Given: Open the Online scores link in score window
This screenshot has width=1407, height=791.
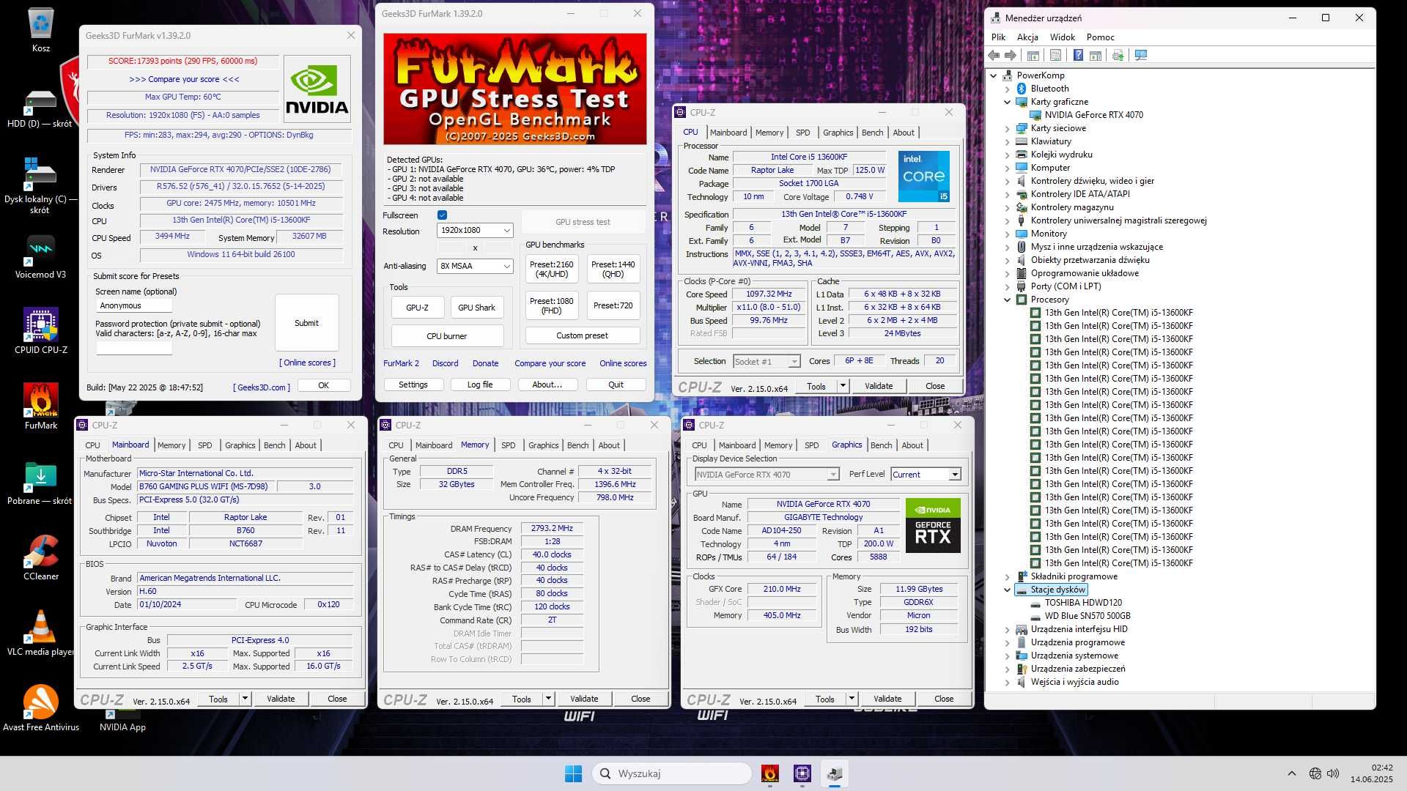Looking at the screenshot, I should point(307,363).
